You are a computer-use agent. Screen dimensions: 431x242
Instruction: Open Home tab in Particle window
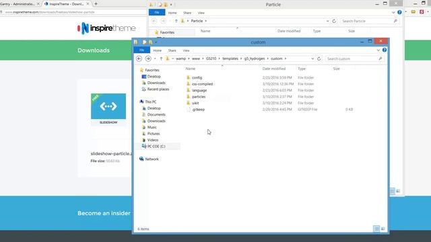point(172,13)
